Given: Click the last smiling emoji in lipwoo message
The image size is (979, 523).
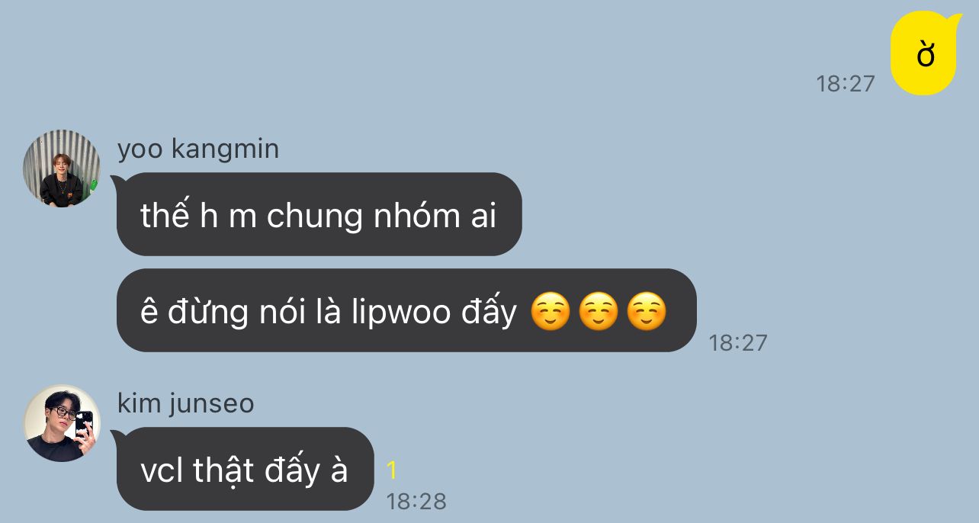Looking at the screenshot, I should pyautogui.click(x=647, y=313).
